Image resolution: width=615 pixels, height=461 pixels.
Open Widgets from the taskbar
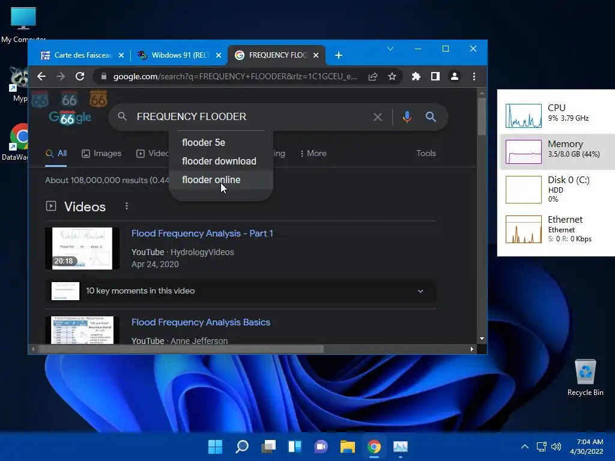[x=294, y=447]
